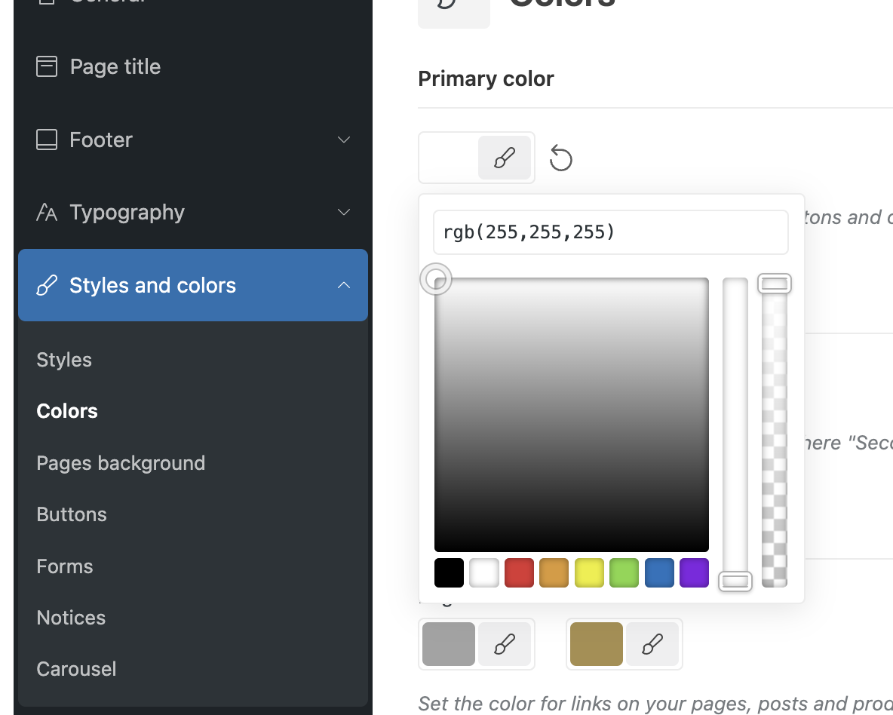Select the black preset color swatch

[449, 572]
